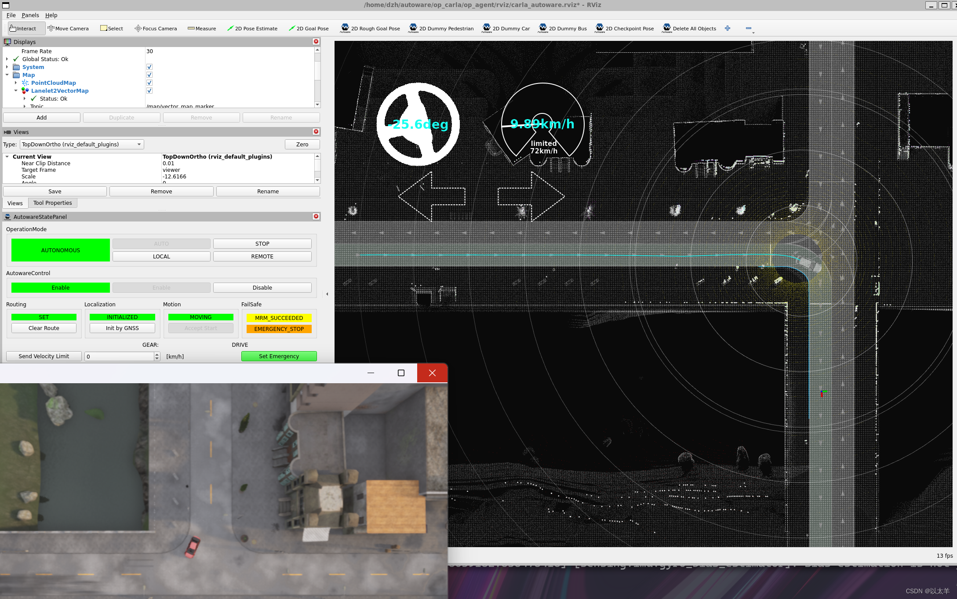Click the Remove button in Views panel

pos(161,192)
